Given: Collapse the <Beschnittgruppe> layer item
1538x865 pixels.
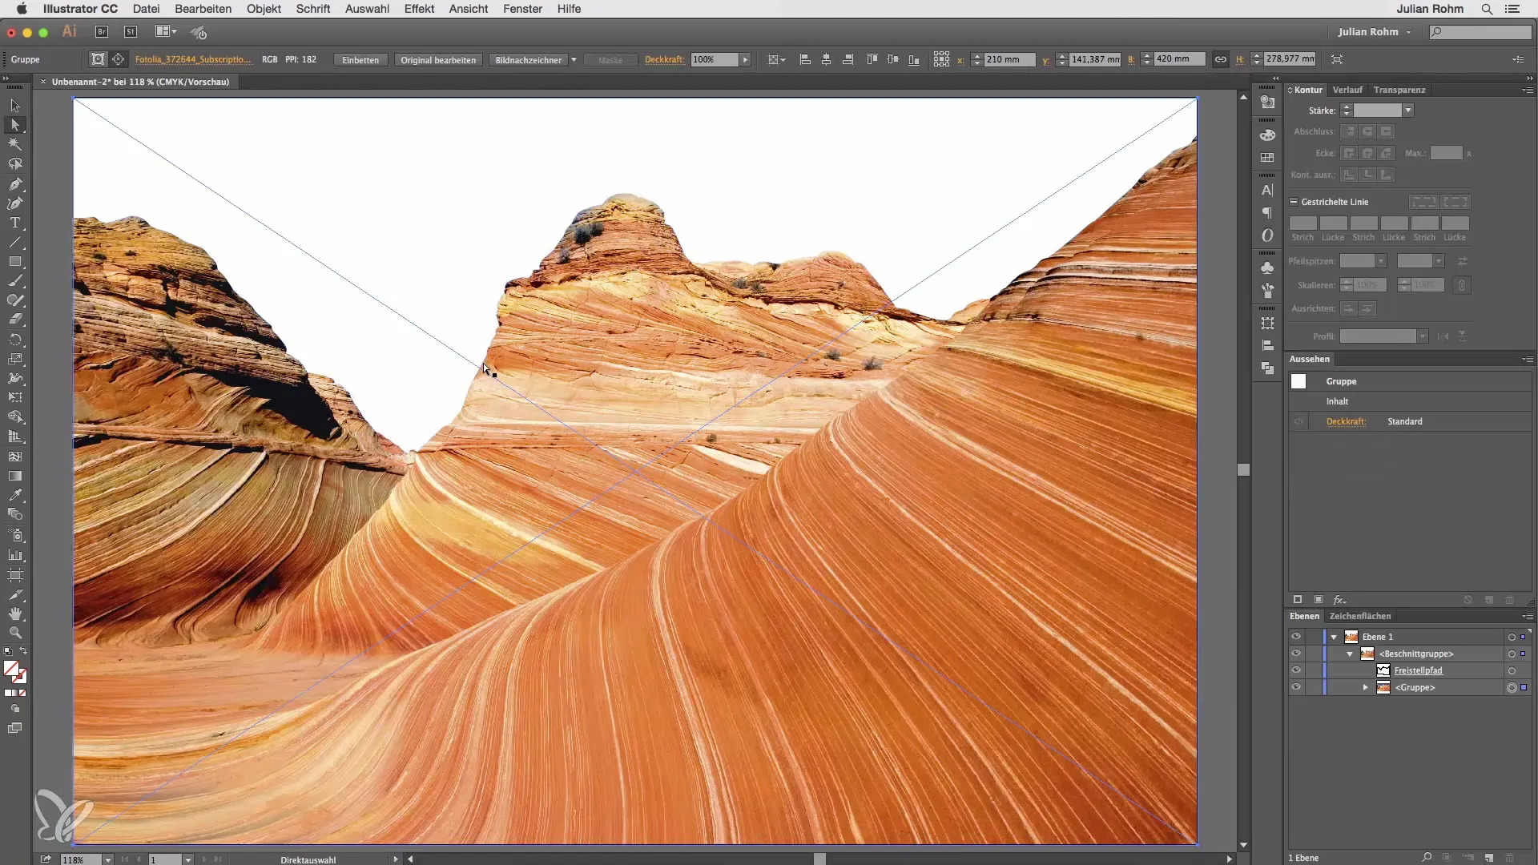Looking at the screenshot, I should [1350, 654].
